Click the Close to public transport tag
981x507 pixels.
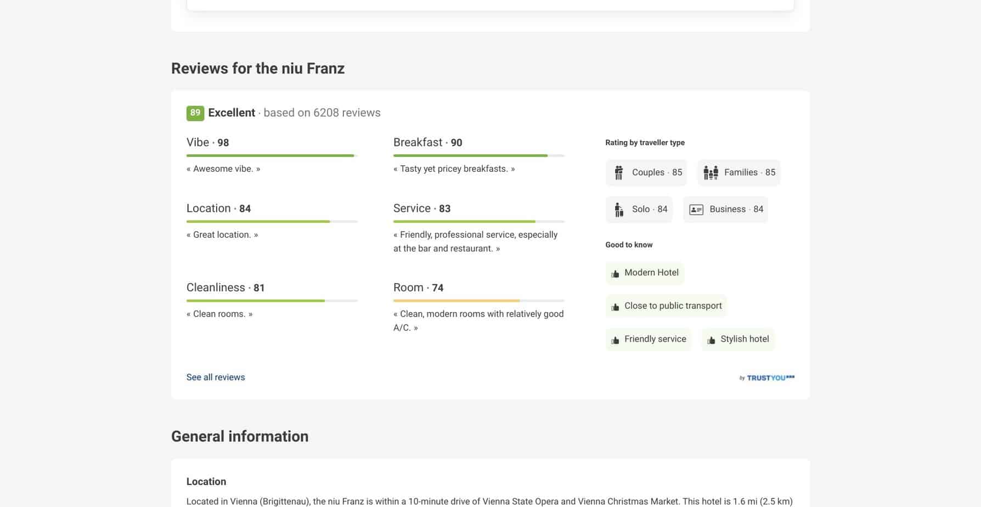666,306
